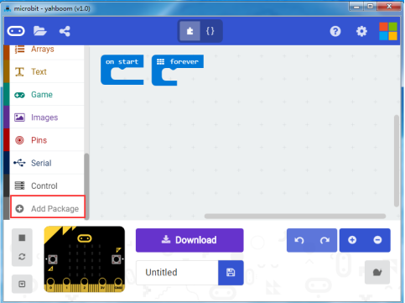
Task: Switch to the JavaScript editor view
Action: (x=210, y=31)
